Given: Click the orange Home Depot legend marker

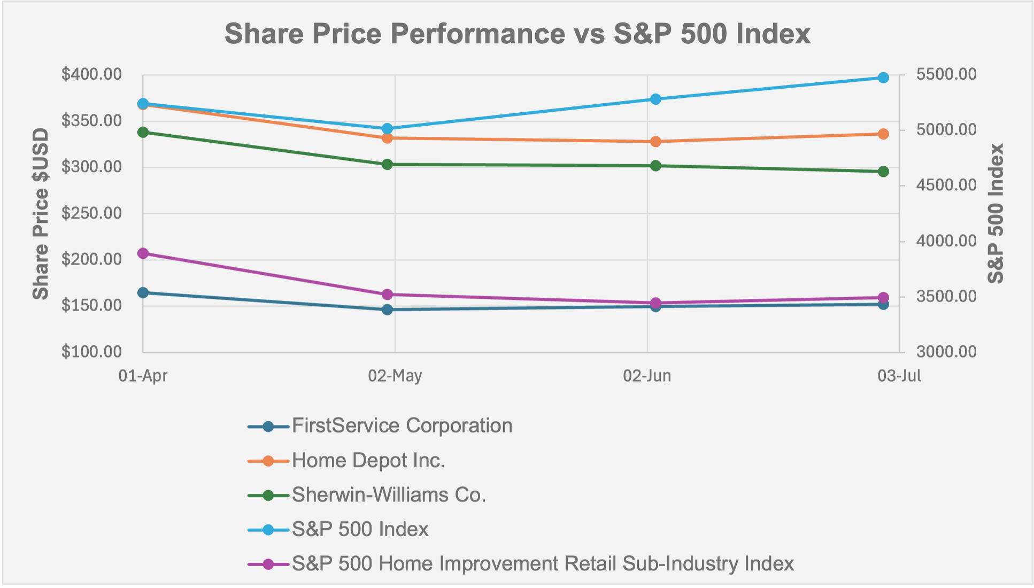Looking at the screenshot, I should 268,461.
